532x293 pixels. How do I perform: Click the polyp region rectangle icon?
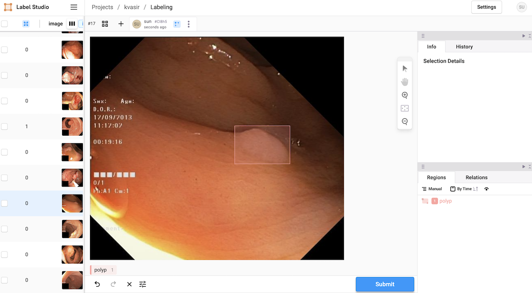[x=425, y=201]
